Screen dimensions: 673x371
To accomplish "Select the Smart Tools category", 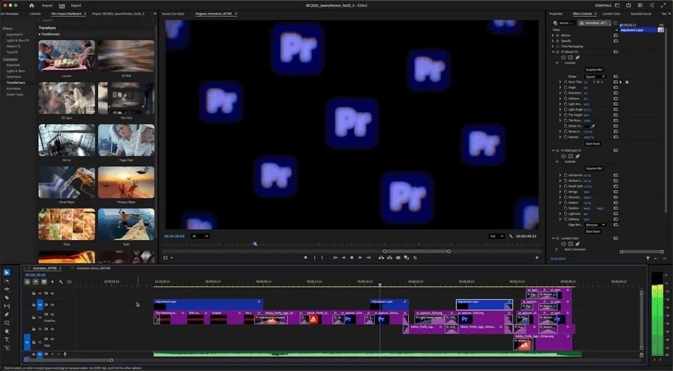I will click(15, 95).
